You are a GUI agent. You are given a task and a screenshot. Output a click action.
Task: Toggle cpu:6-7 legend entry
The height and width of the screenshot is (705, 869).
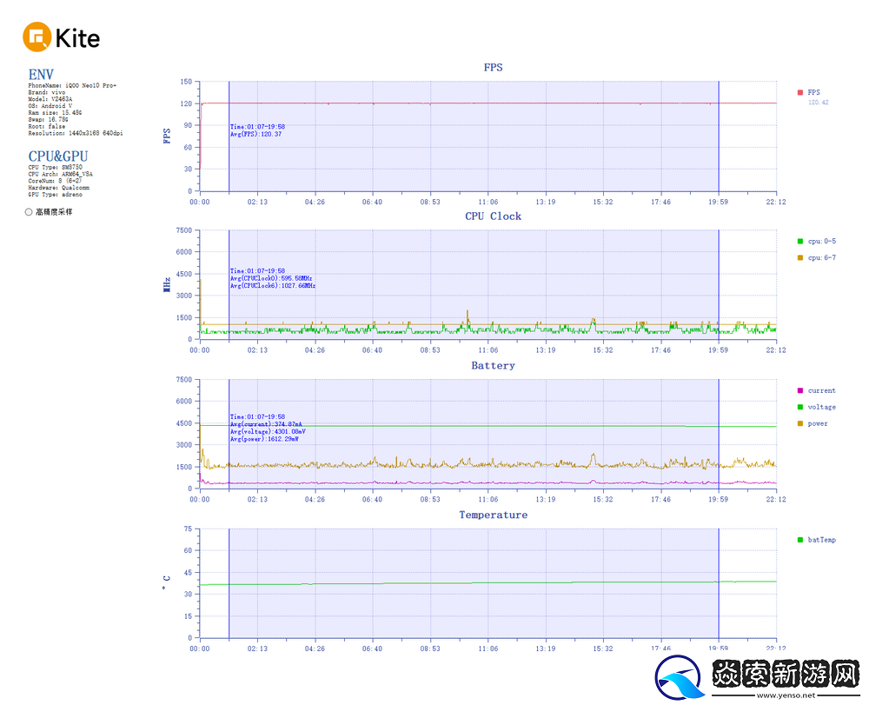pos(800,257)
